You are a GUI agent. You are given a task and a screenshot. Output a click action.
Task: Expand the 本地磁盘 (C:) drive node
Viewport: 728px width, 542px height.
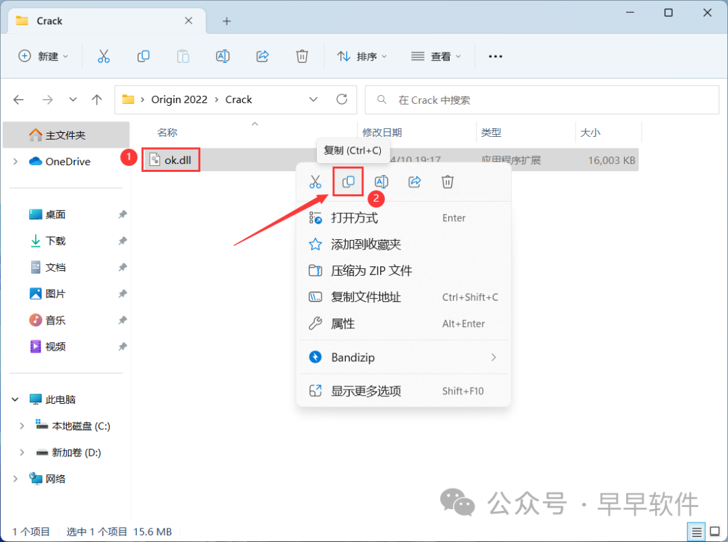22,426
